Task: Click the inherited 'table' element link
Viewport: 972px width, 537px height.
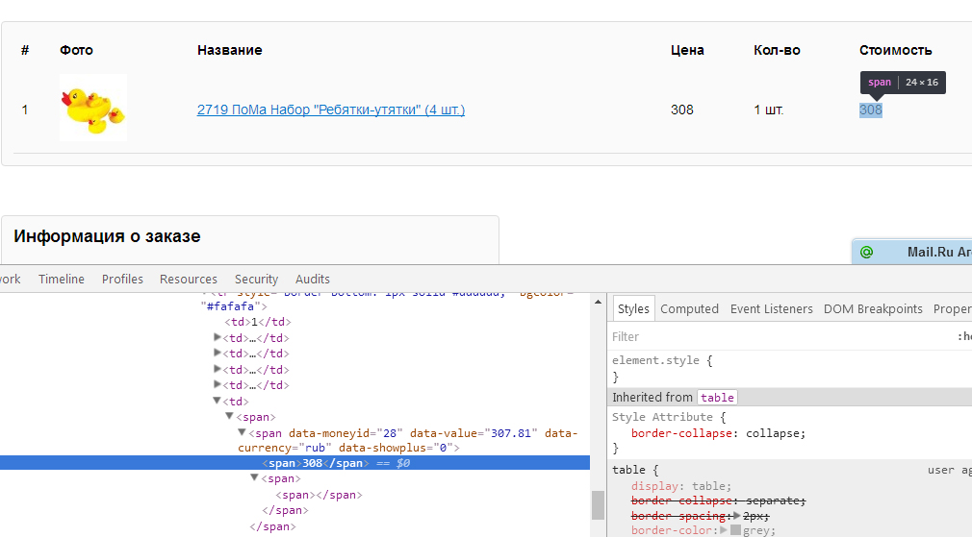Action: (717, 397)
